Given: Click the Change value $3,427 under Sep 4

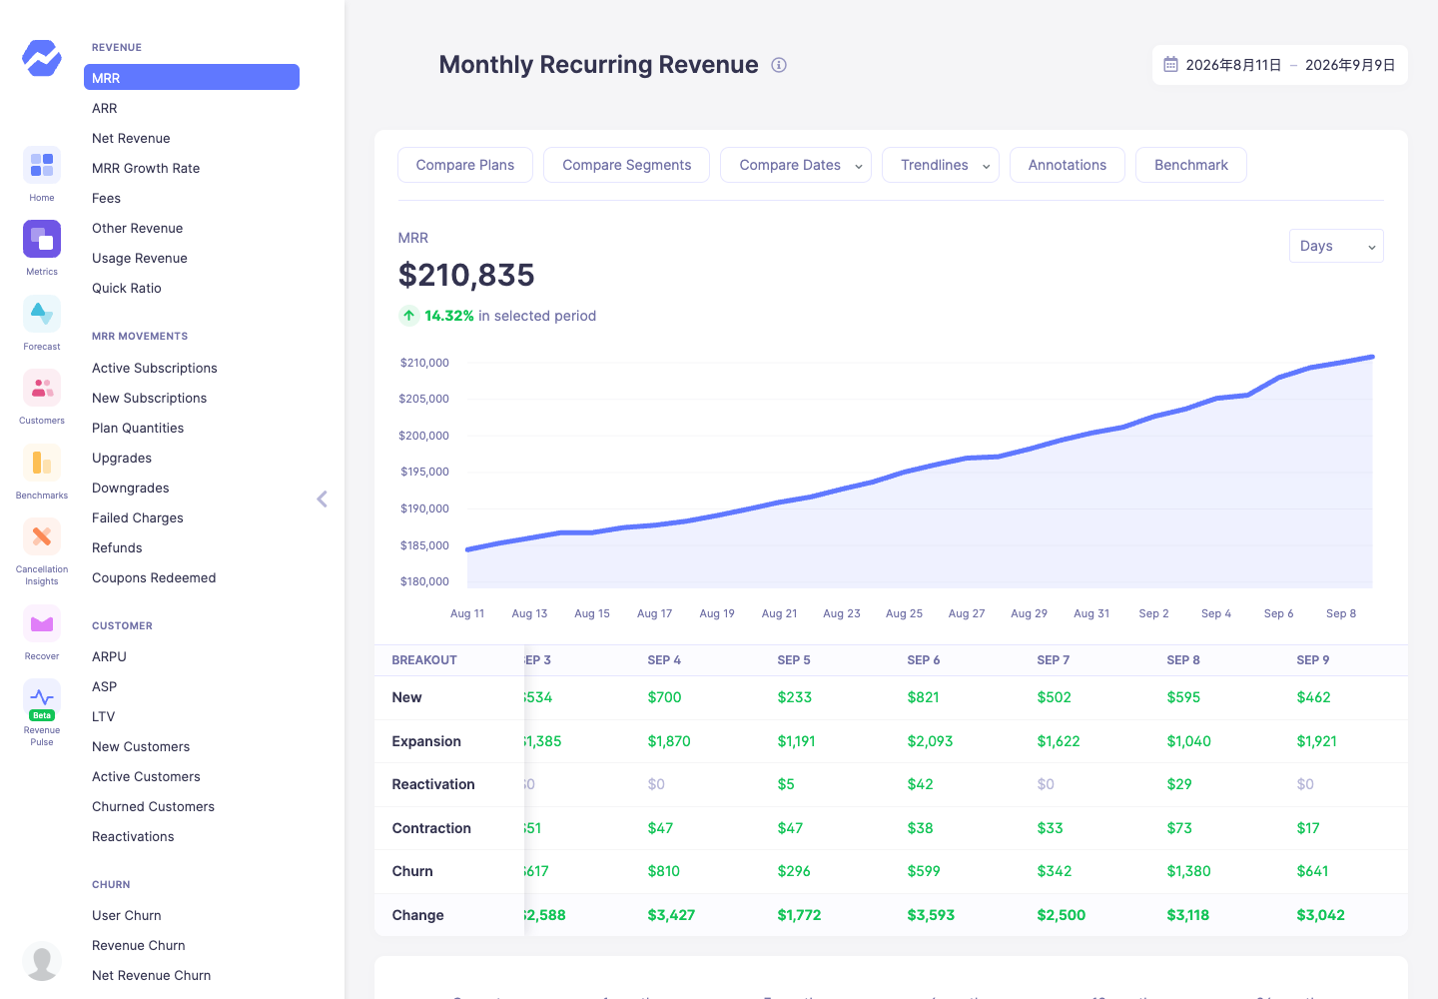Looking at the screenshot, I should point(671,915).
